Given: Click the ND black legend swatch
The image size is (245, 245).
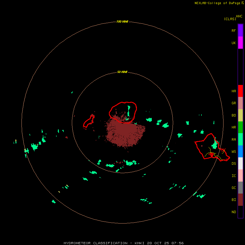Looking at the screenshot, I should pyautogui.click(x=240, y=212).
